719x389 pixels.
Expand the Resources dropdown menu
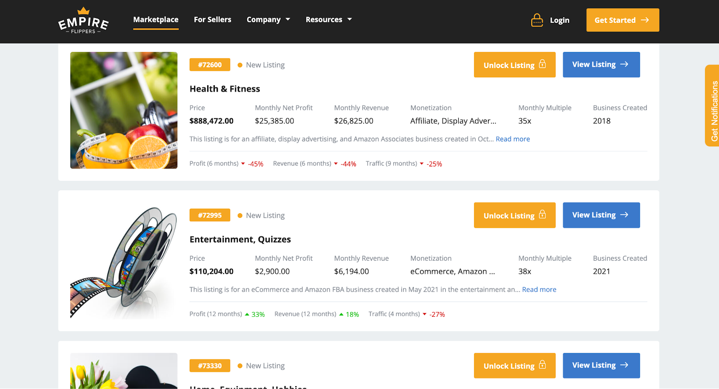point(328,20)
